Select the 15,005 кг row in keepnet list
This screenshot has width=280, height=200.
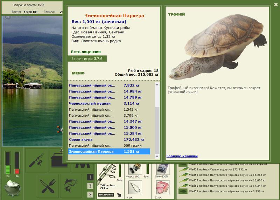pos(109,127)
